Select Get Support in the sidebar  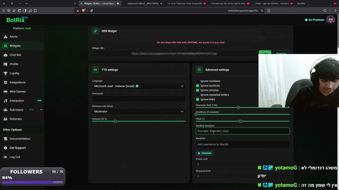(22, 148)
